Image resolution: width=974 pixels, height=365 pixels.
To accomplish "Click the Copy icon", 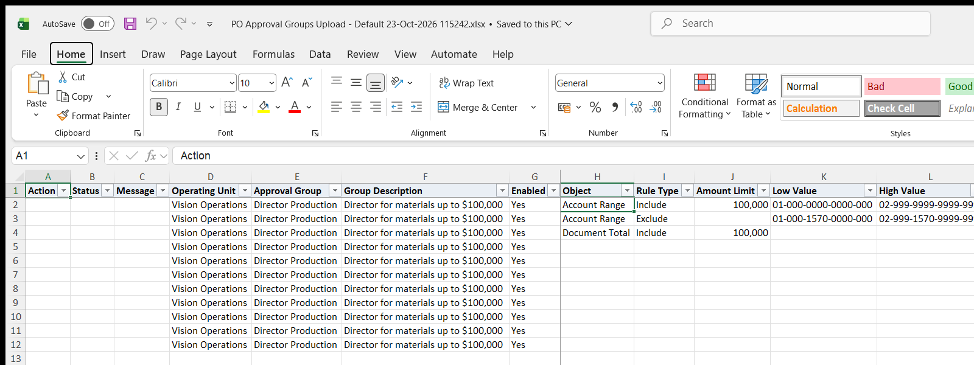I will [x=63, y=96].
